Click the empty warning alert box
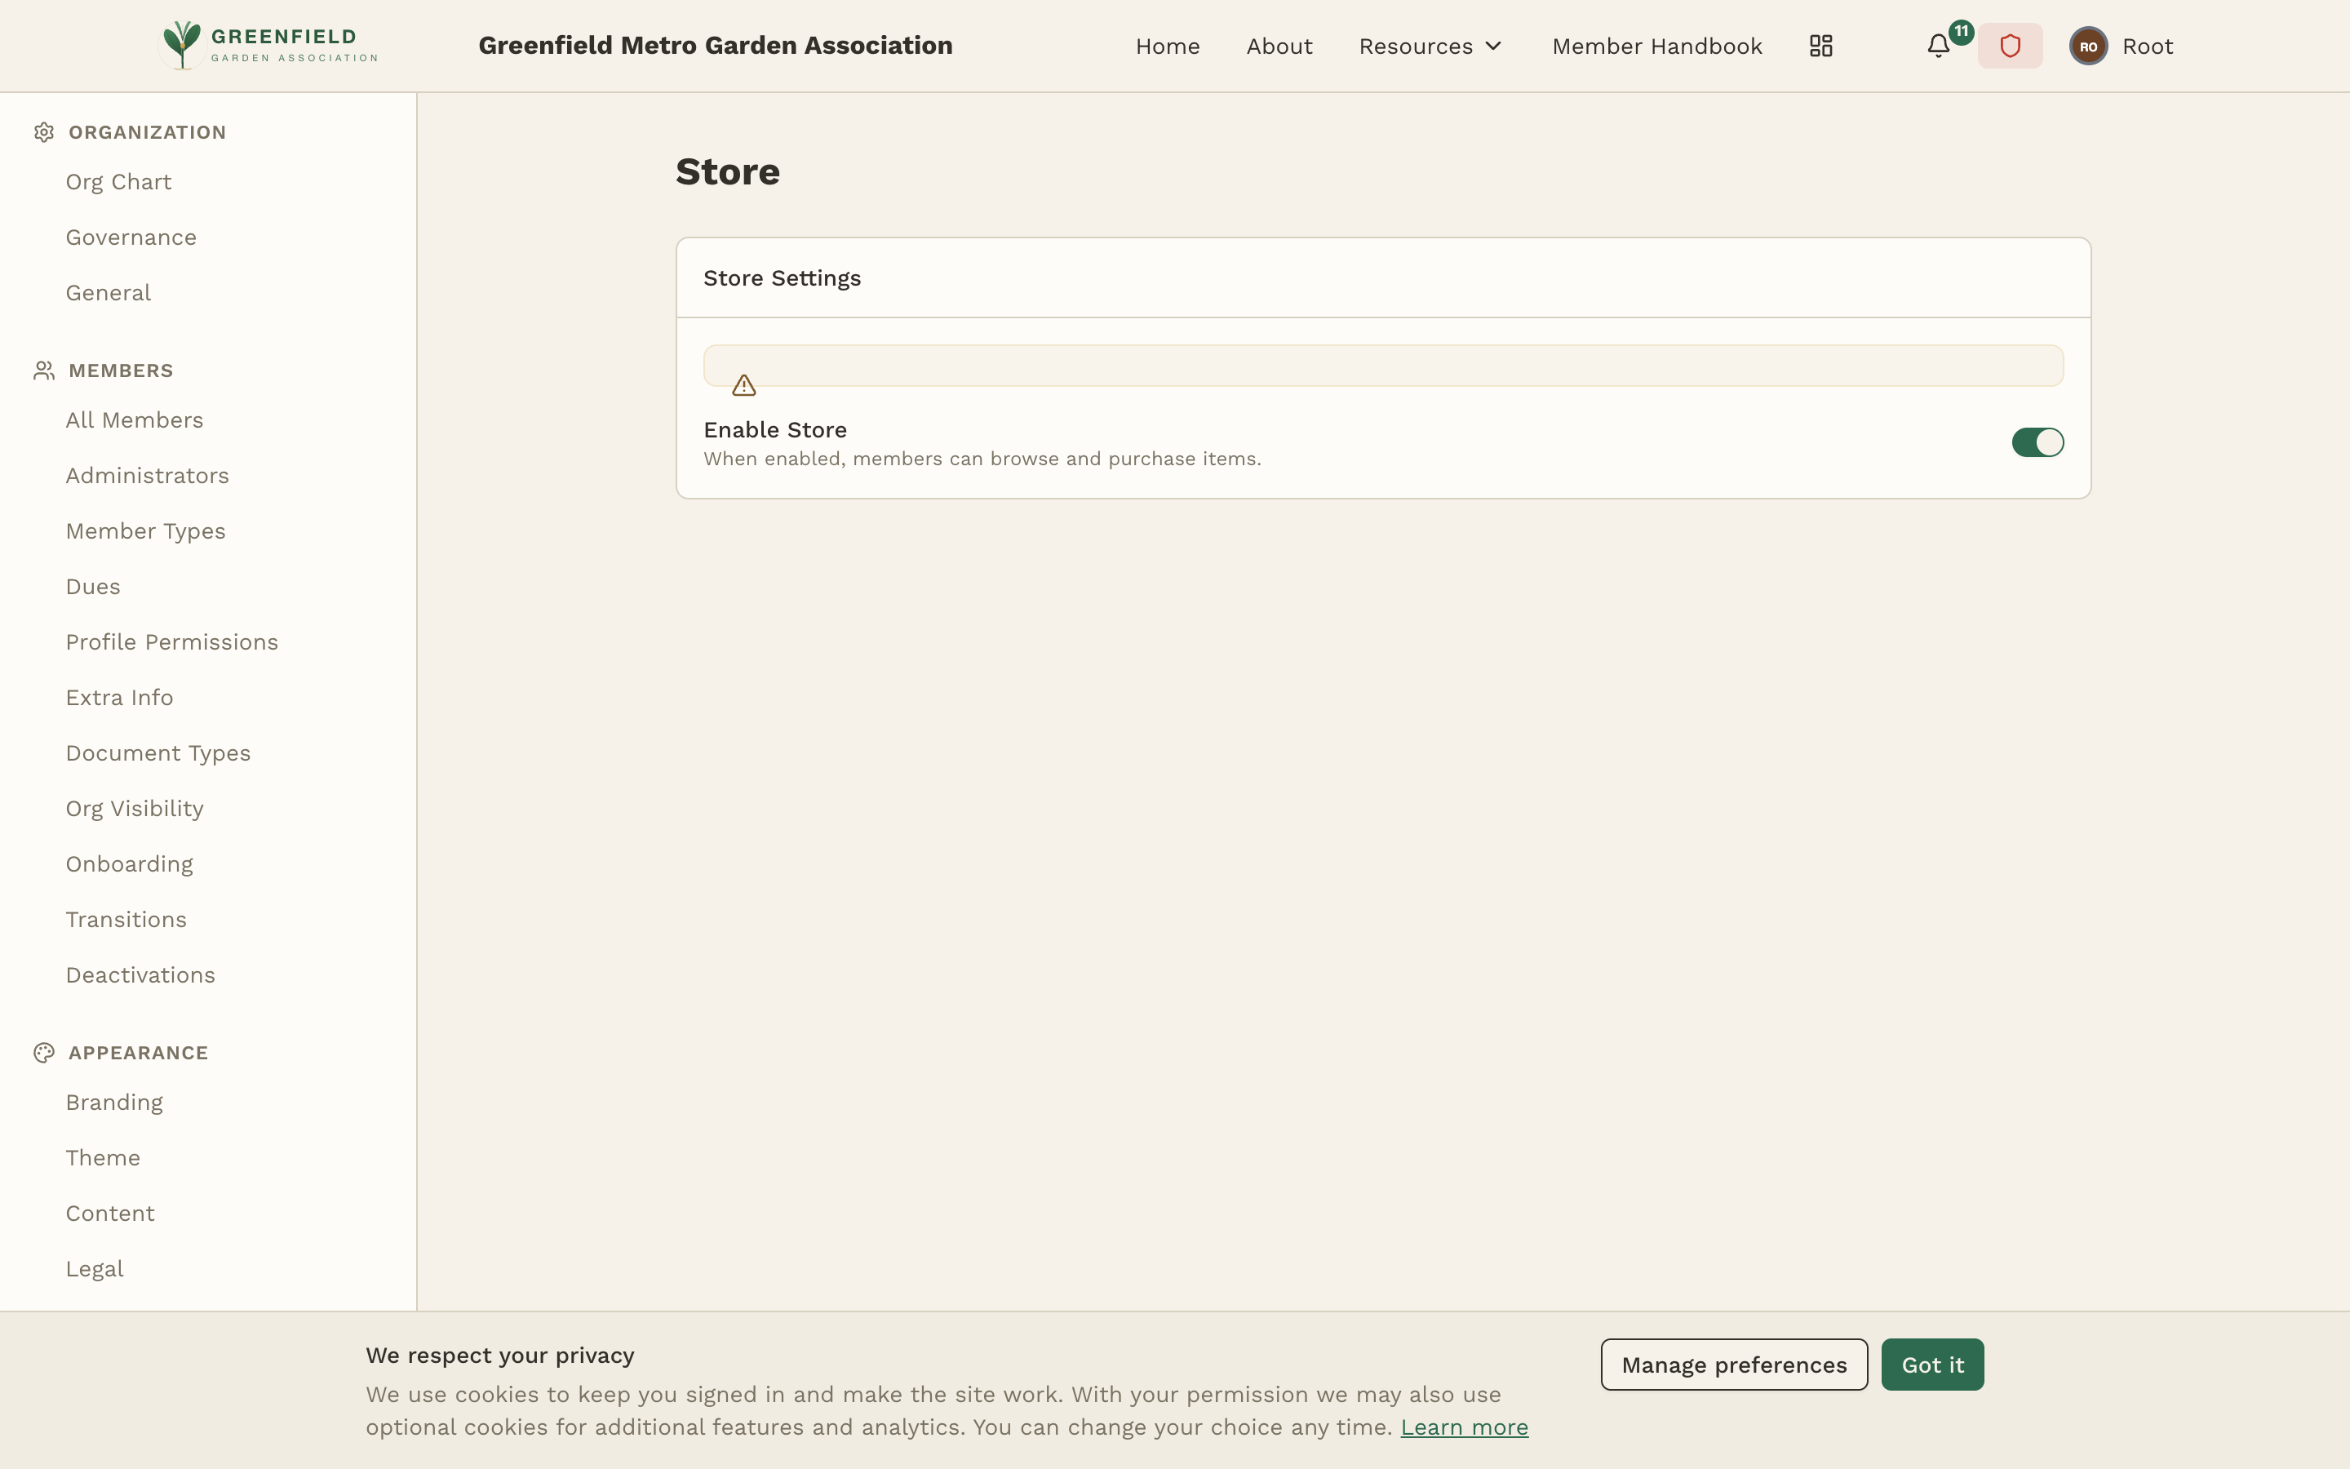 [1383, 366]
